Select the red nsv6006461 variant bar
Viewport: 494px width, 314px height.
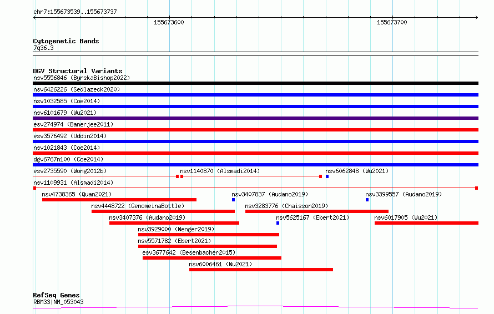[261, 270]
